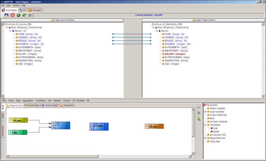Apply mapping rule with gray checkmark icon
The image size is (266, 161).
198,108
